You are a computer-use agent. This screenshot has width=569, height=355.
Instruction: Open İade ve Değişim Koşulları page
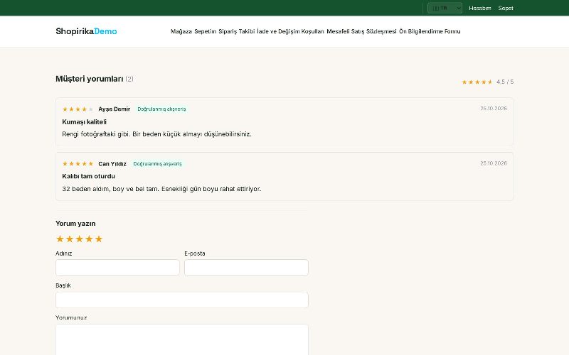[x=290, y=31]
